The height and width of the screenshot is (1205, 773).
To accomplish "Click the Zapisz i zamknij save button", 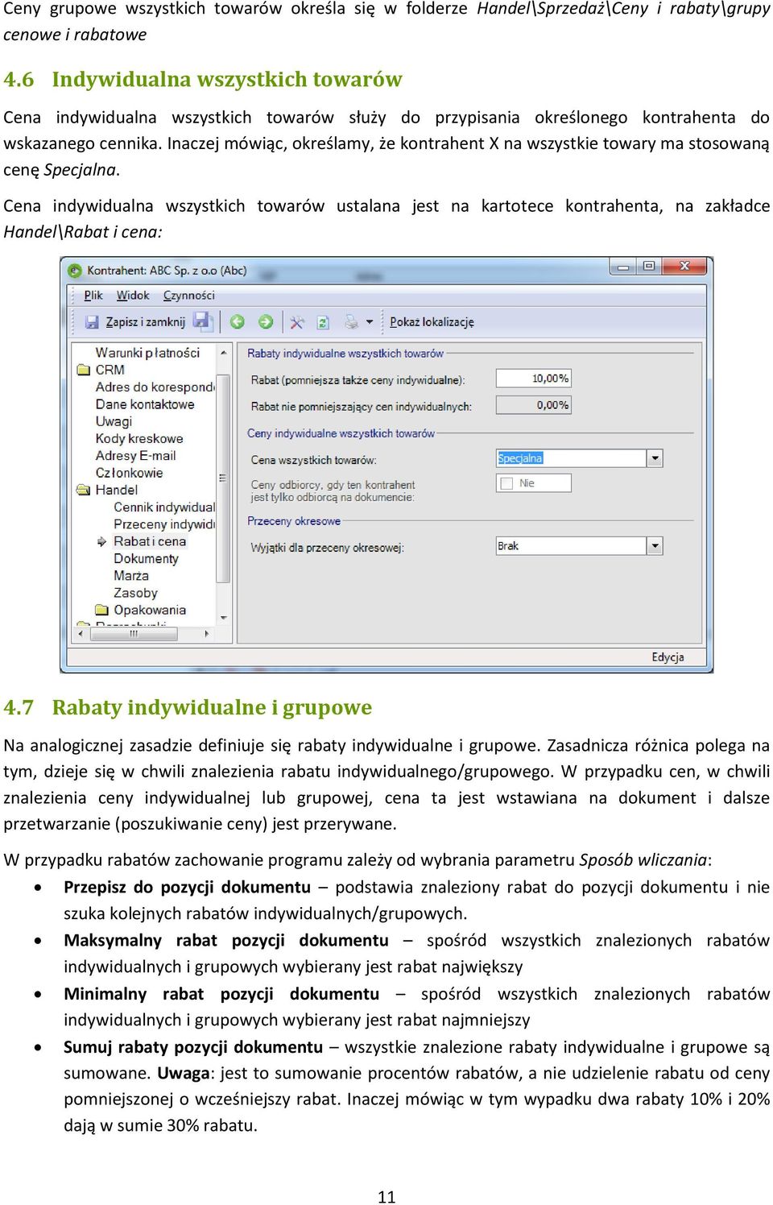I will point(135,322).
